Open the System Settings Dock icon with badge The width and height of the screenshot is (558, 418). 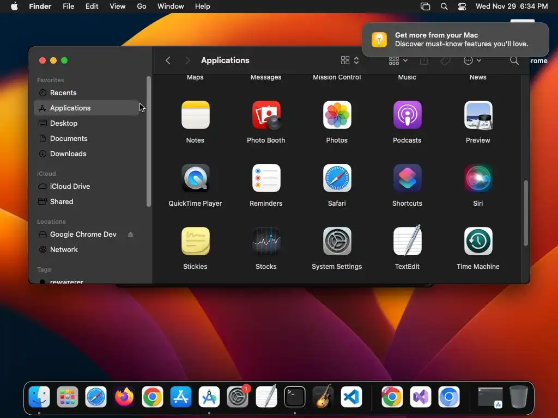click(x=238, y=397)
